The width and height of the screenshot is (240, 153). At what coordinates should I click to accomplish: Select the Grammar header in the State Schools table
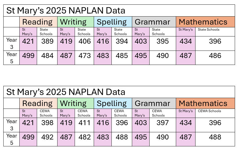point(152,22)
